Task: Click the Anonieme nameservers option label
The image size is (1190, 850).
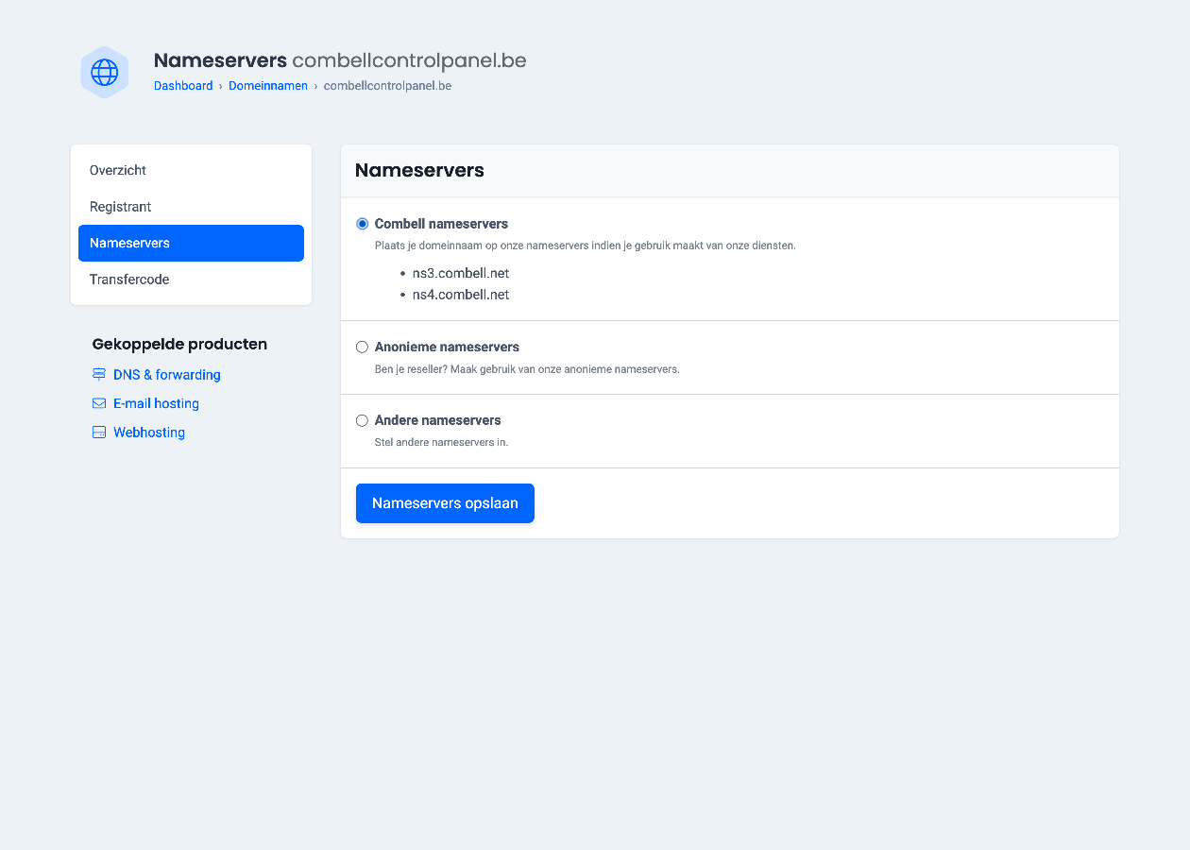Action: click(447, 347)
